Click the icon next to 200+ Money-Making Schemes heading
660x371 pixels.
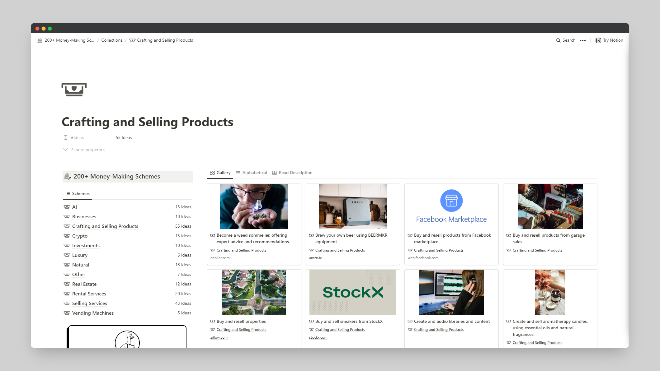[x=68, y=177]
